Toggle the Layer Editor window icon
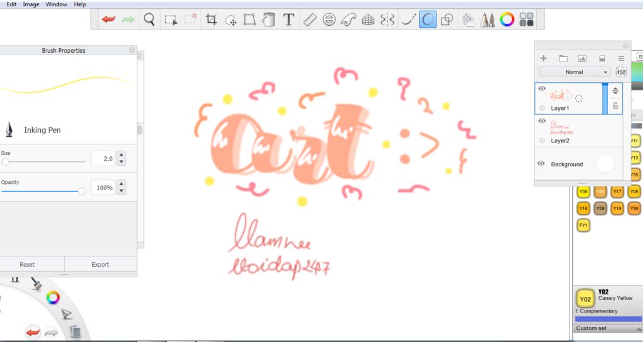This screenshot has height=342, width=643. pos(468,19)
